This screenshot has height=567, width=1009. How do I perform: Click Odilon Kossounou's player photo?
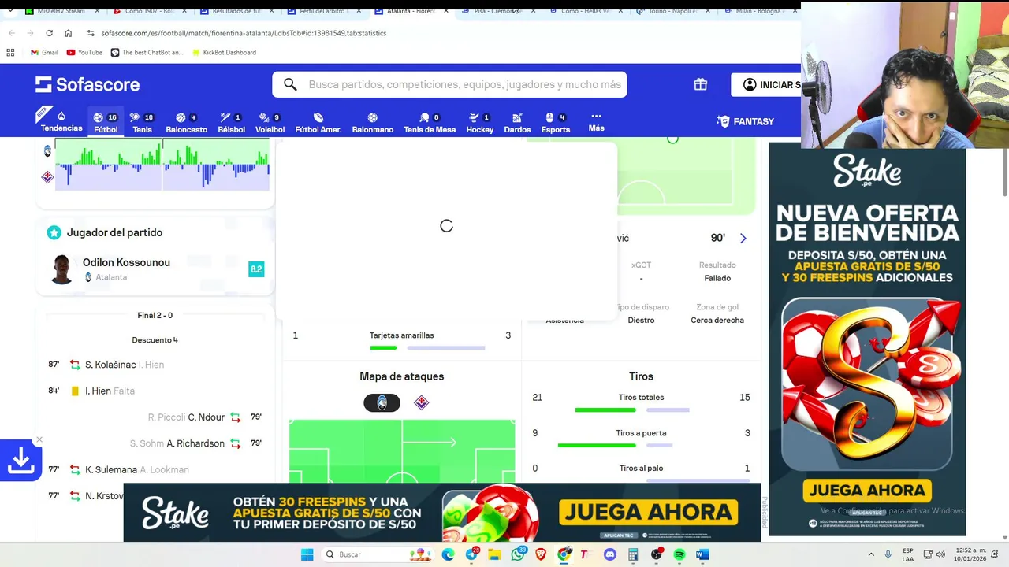[x=61, y=269]
